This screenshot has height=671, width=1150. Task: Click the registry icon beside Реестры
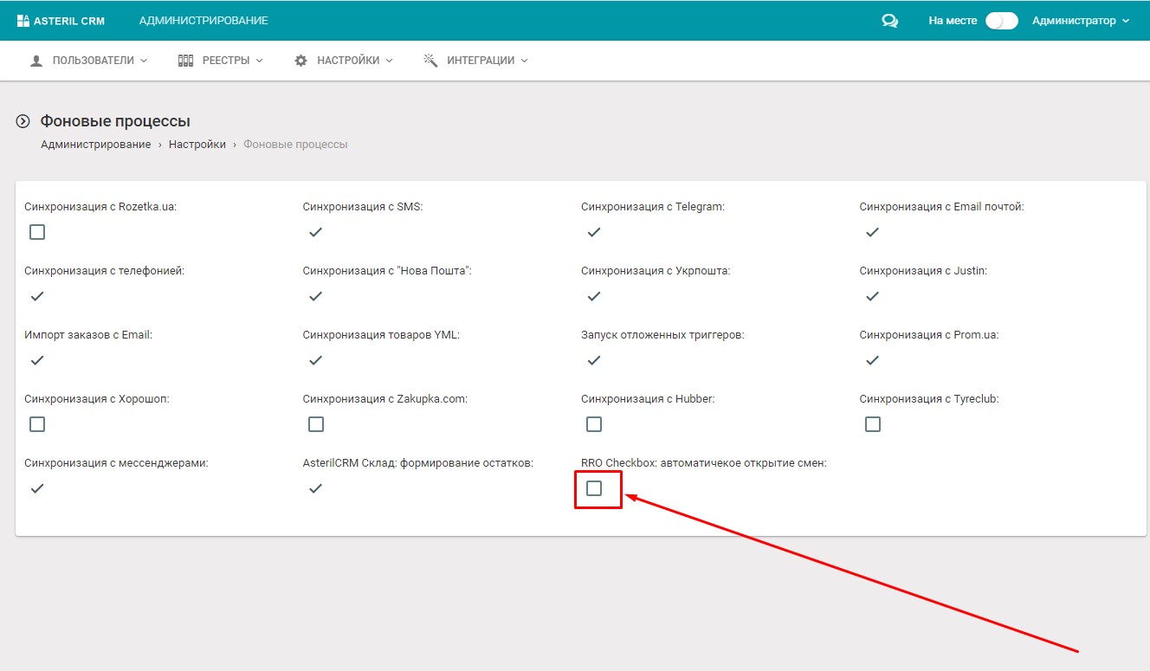(185, 61)
